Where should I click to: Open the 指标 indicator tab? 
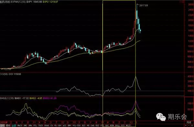[2, 125]
